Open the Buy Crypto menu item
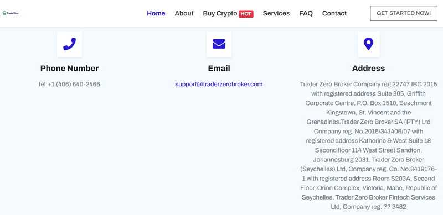Viewport: 443px width, 215px height. [220, 13]
